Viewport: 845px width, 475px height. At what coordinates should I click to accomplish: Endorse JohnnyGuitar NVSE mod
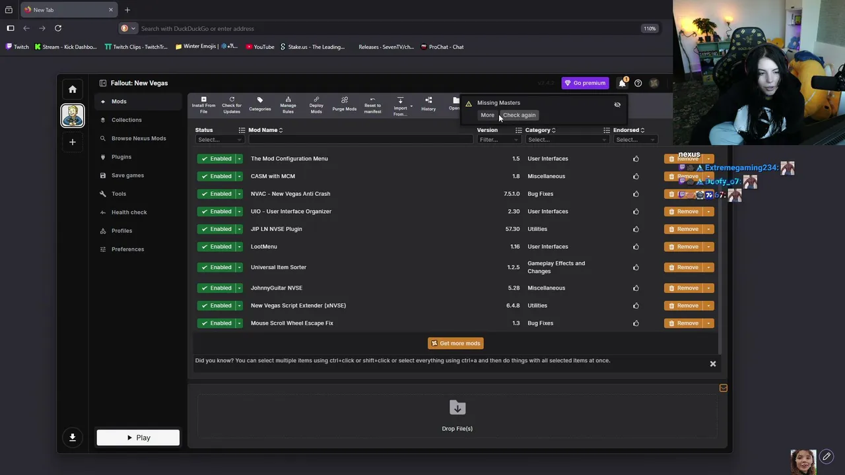coord(636,288)
